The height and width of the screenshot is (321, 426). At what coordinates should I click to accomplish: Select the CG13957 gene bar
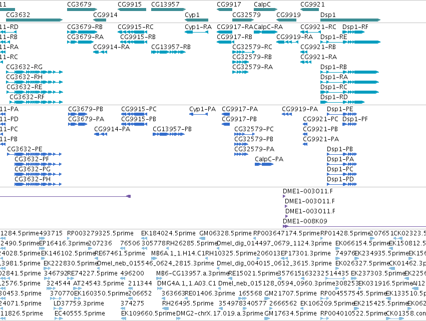pos(168,10)
